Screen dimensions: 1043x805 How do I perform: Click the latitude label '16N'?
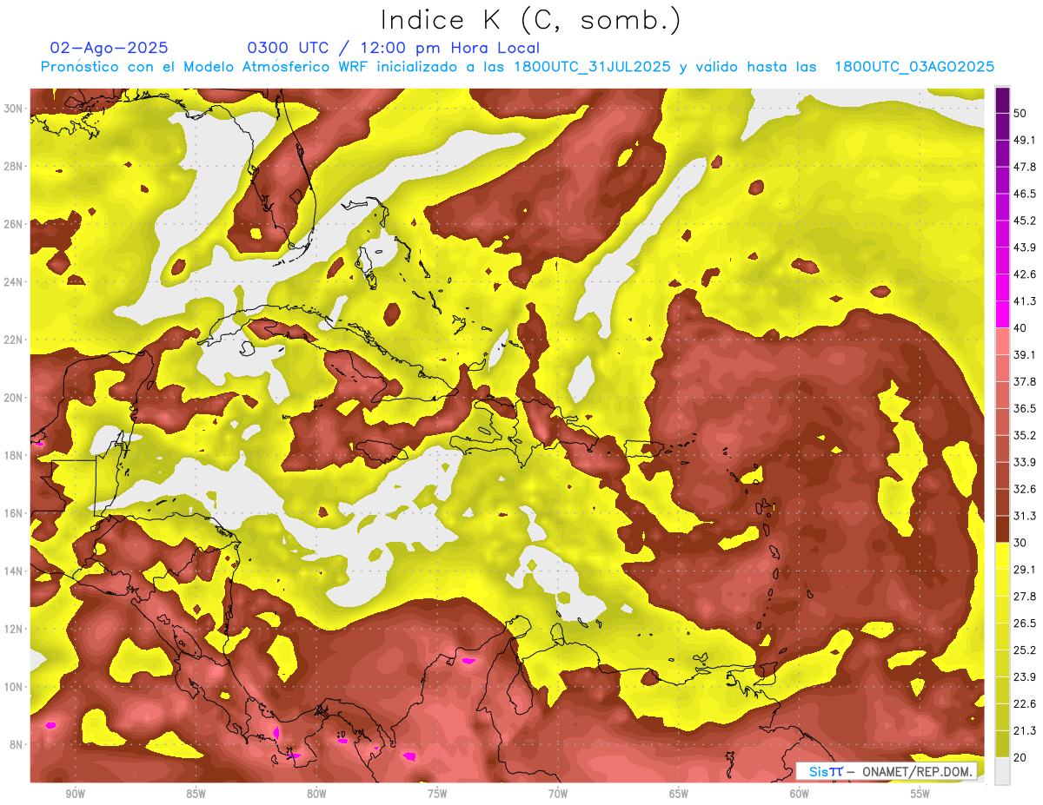pos(13,513)
